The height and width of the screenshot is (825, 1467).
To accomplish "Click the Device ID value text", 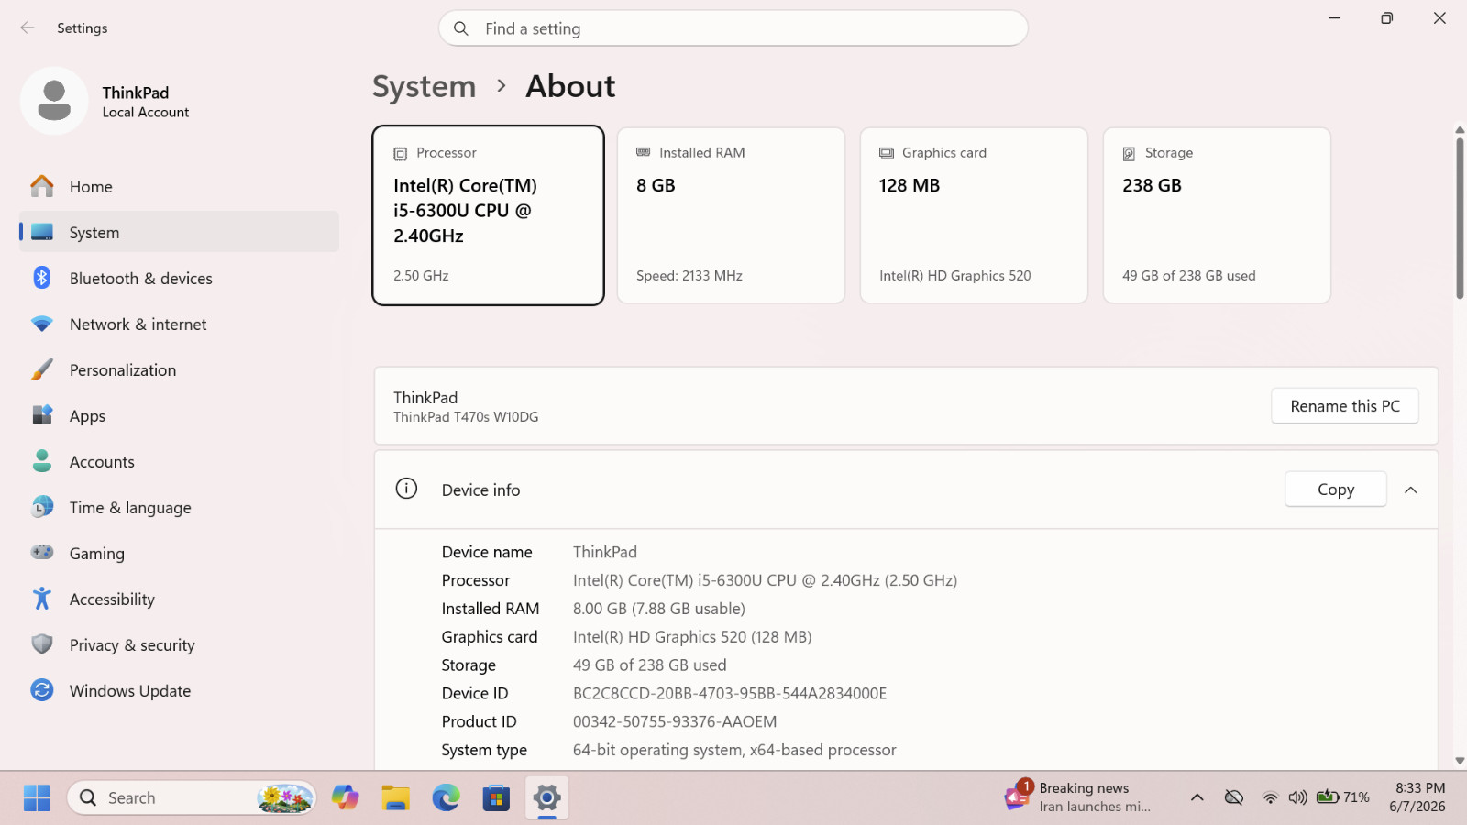I will pos(730,693).
